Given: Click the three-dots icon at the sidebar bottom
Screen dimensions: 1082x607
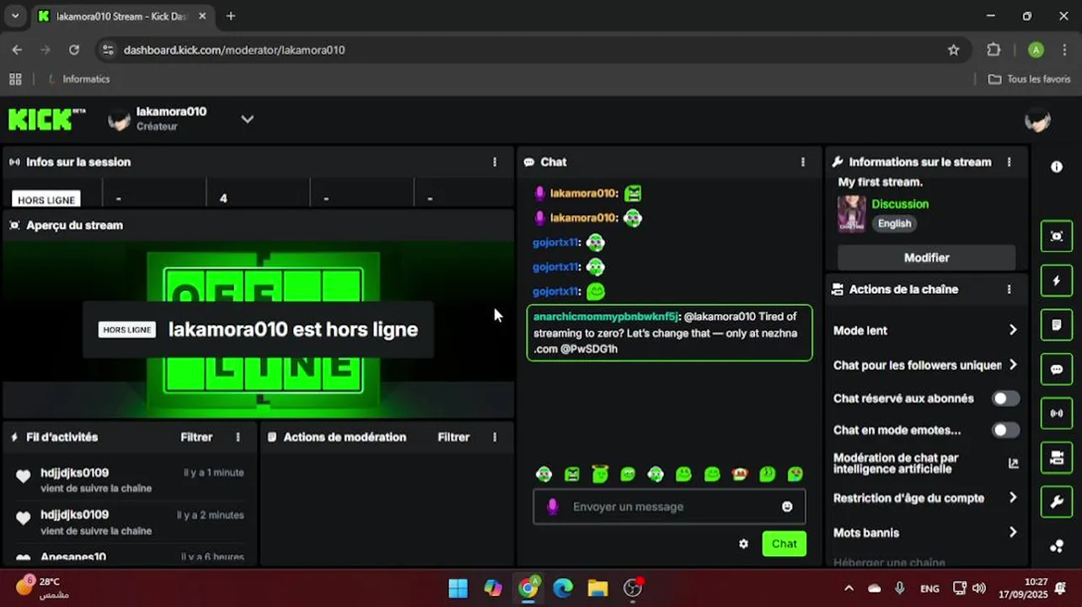Looking at the screenshot, I should click(1057, 546).
